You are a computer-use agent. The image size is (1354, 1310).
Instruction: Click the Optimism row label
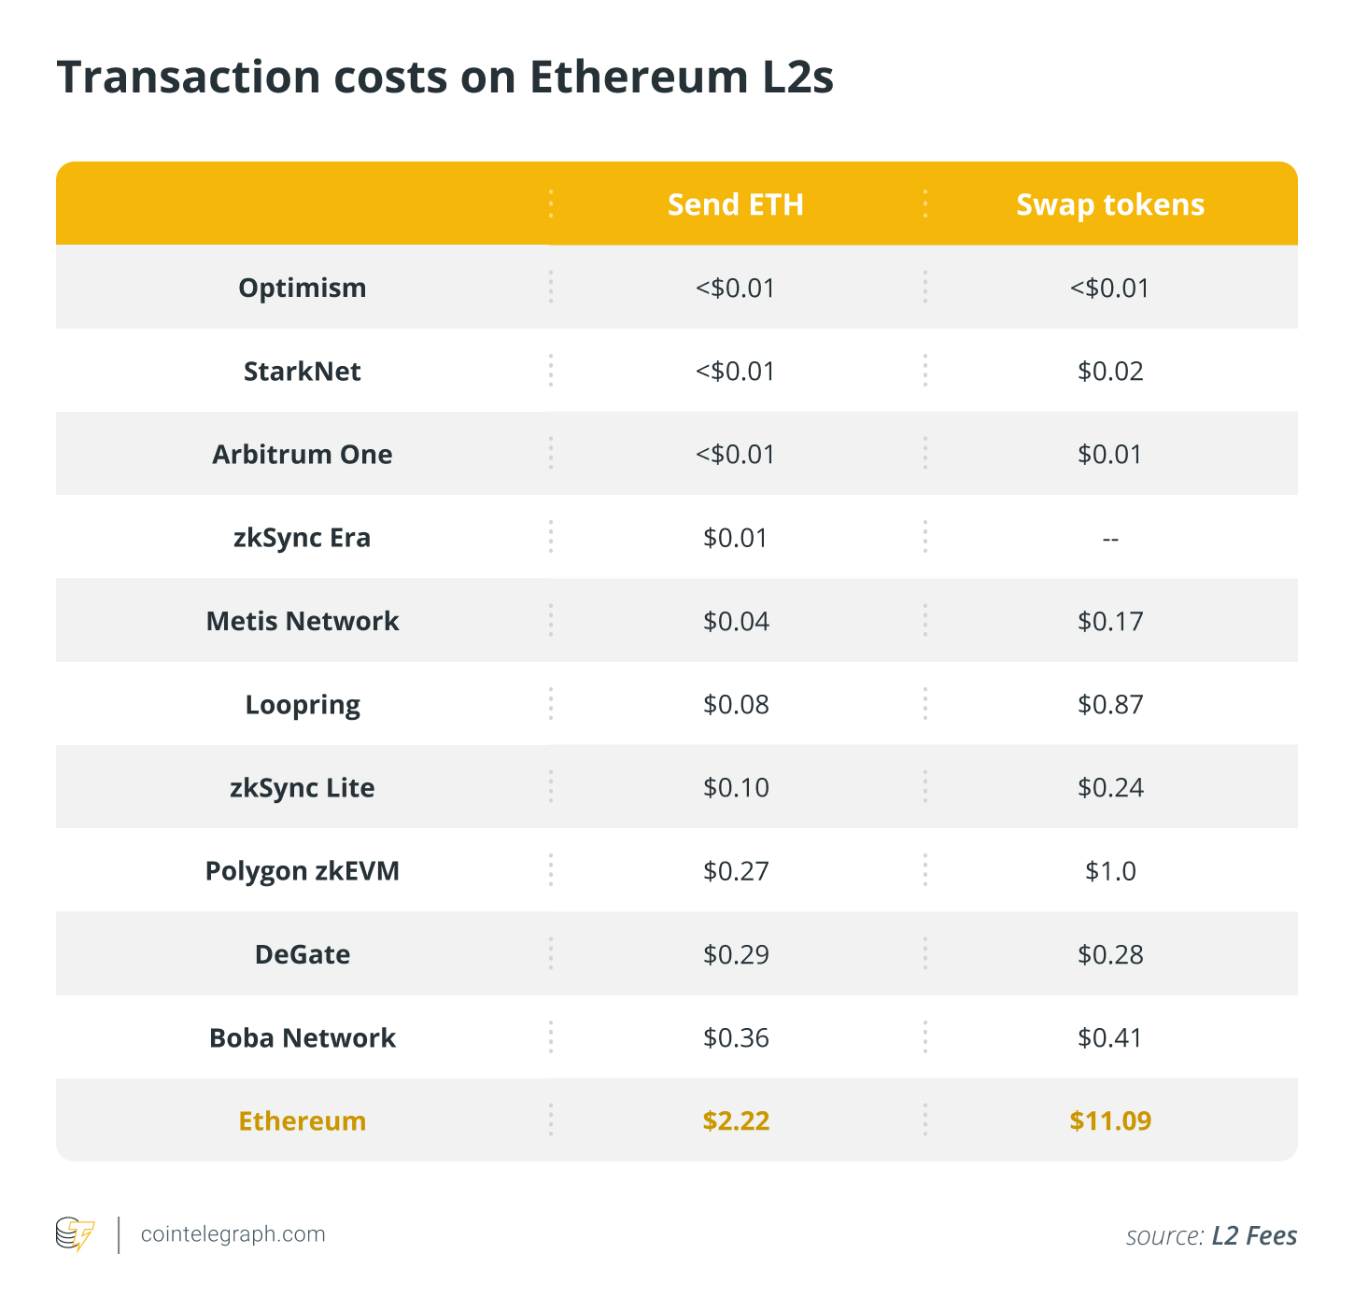coord(303,288)
